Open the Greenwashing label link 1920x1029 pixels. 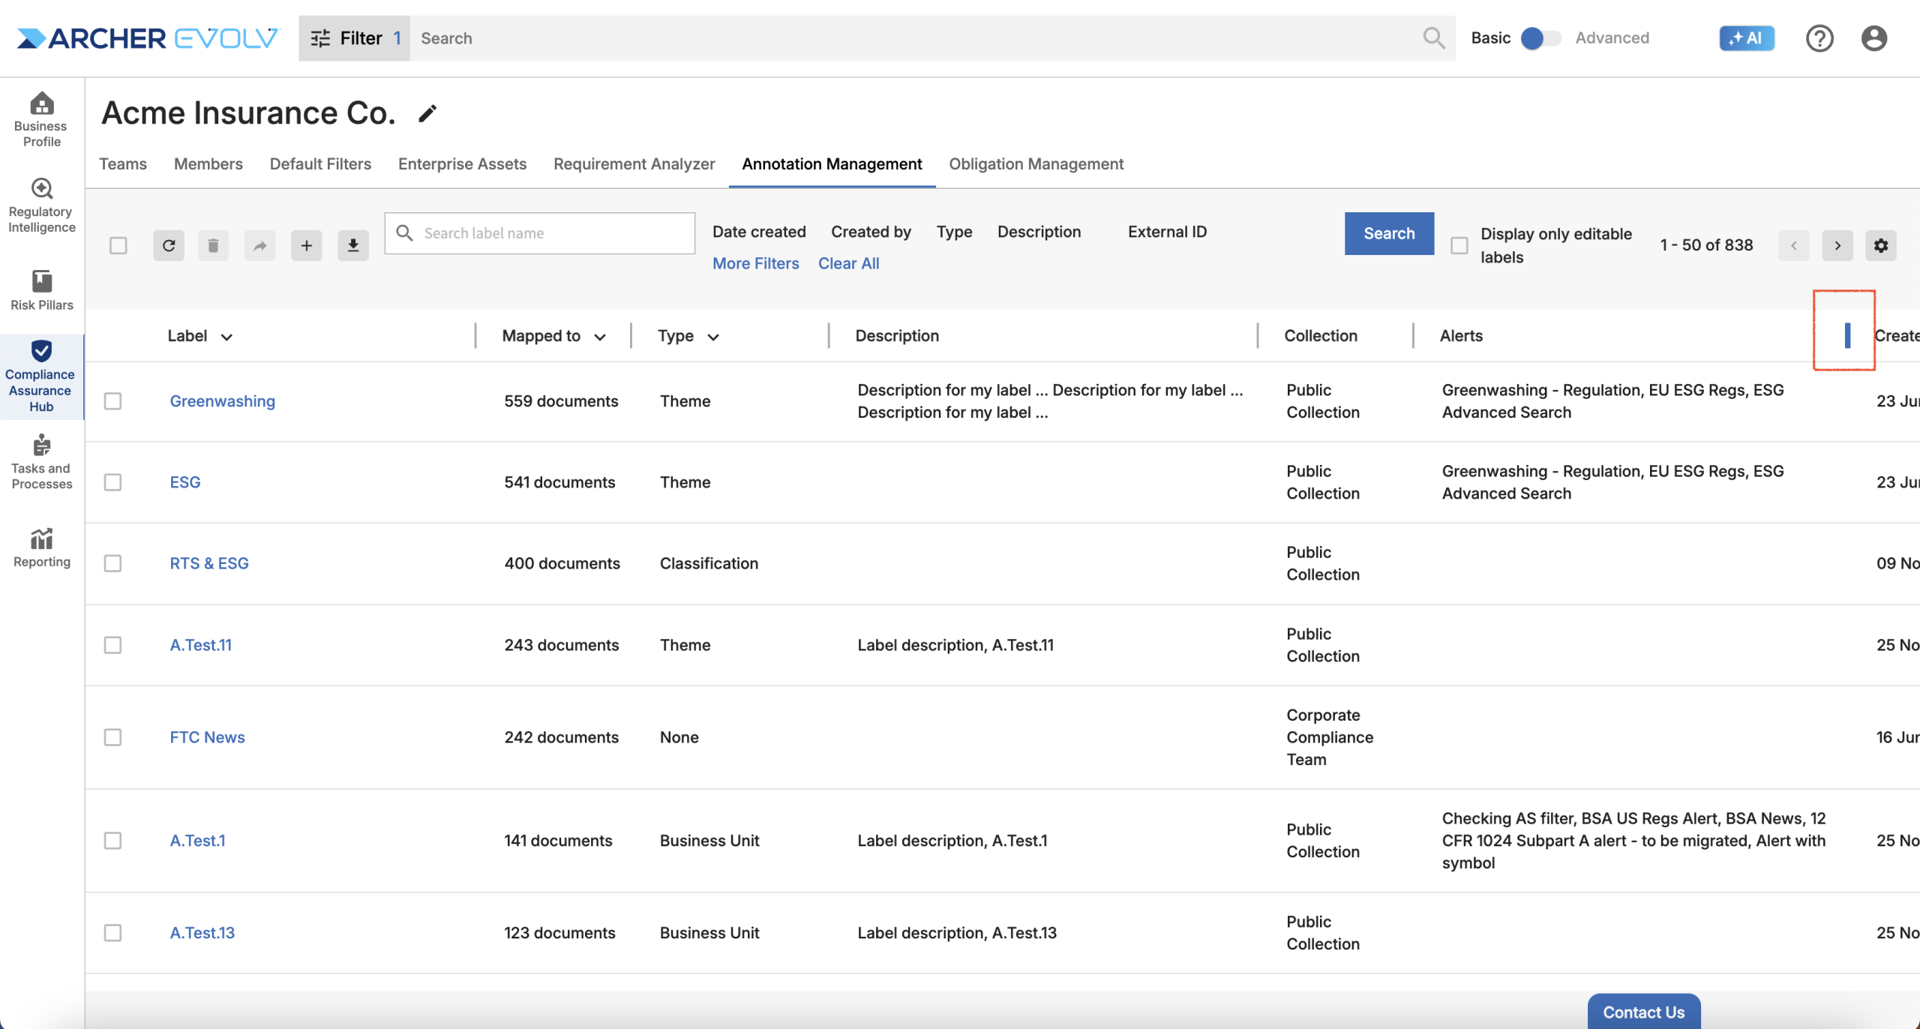[222, 401]
